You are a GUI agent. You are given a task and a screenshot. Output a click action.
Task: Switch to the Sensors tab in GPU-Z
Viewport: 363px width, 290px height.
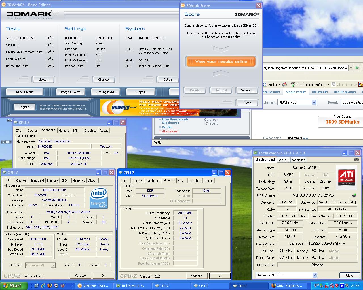[283, 160]
